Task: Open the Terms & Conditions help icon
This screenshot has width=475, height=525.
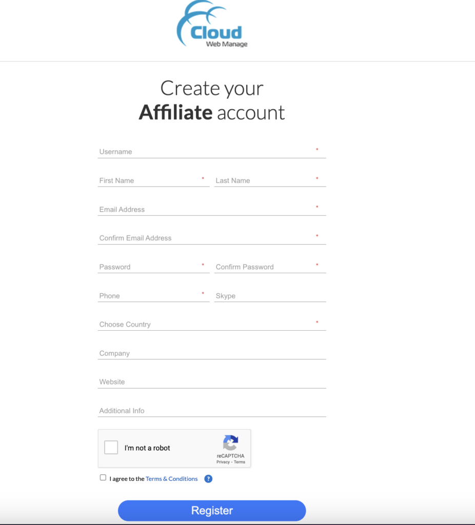Action: pyautogui.click(x=208, y=478)
